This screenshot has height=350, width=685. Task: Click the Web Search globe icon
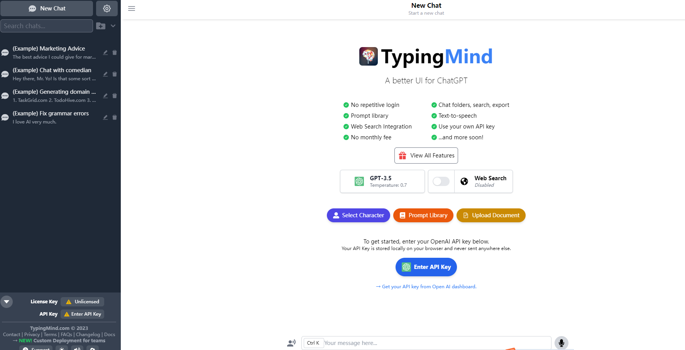click(464, 181)
